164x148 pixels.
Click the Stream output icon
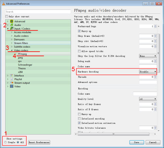[x=12, y=83]
